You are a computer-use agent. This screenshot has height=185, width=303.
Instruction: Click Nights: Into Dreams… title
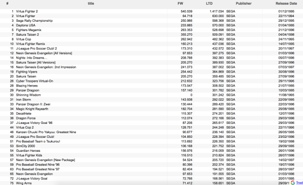[31, 58]
